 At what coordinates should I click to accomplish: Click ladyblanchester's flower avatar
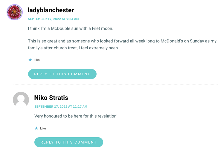pos(15,12)
